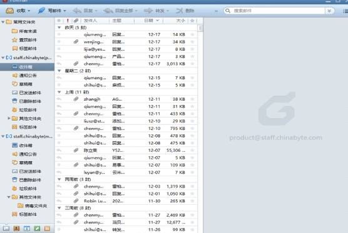The height and width of the screenshot is (233, 348).
Task: Click the 删除 delete icon
Action: (180, 11)
